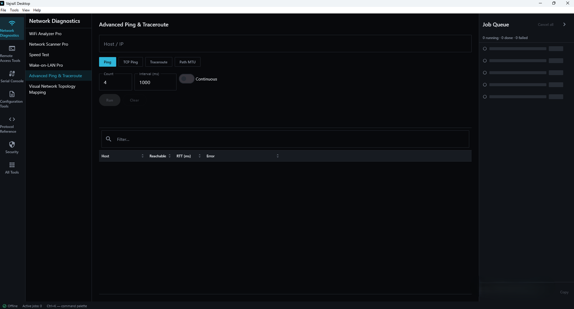
Task: Click the Copy button at bottom right
Action: click(x=564, y=292)
